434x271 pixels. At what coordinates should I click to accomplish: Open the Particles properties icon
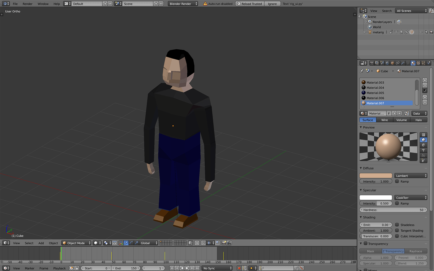[423, 63]
